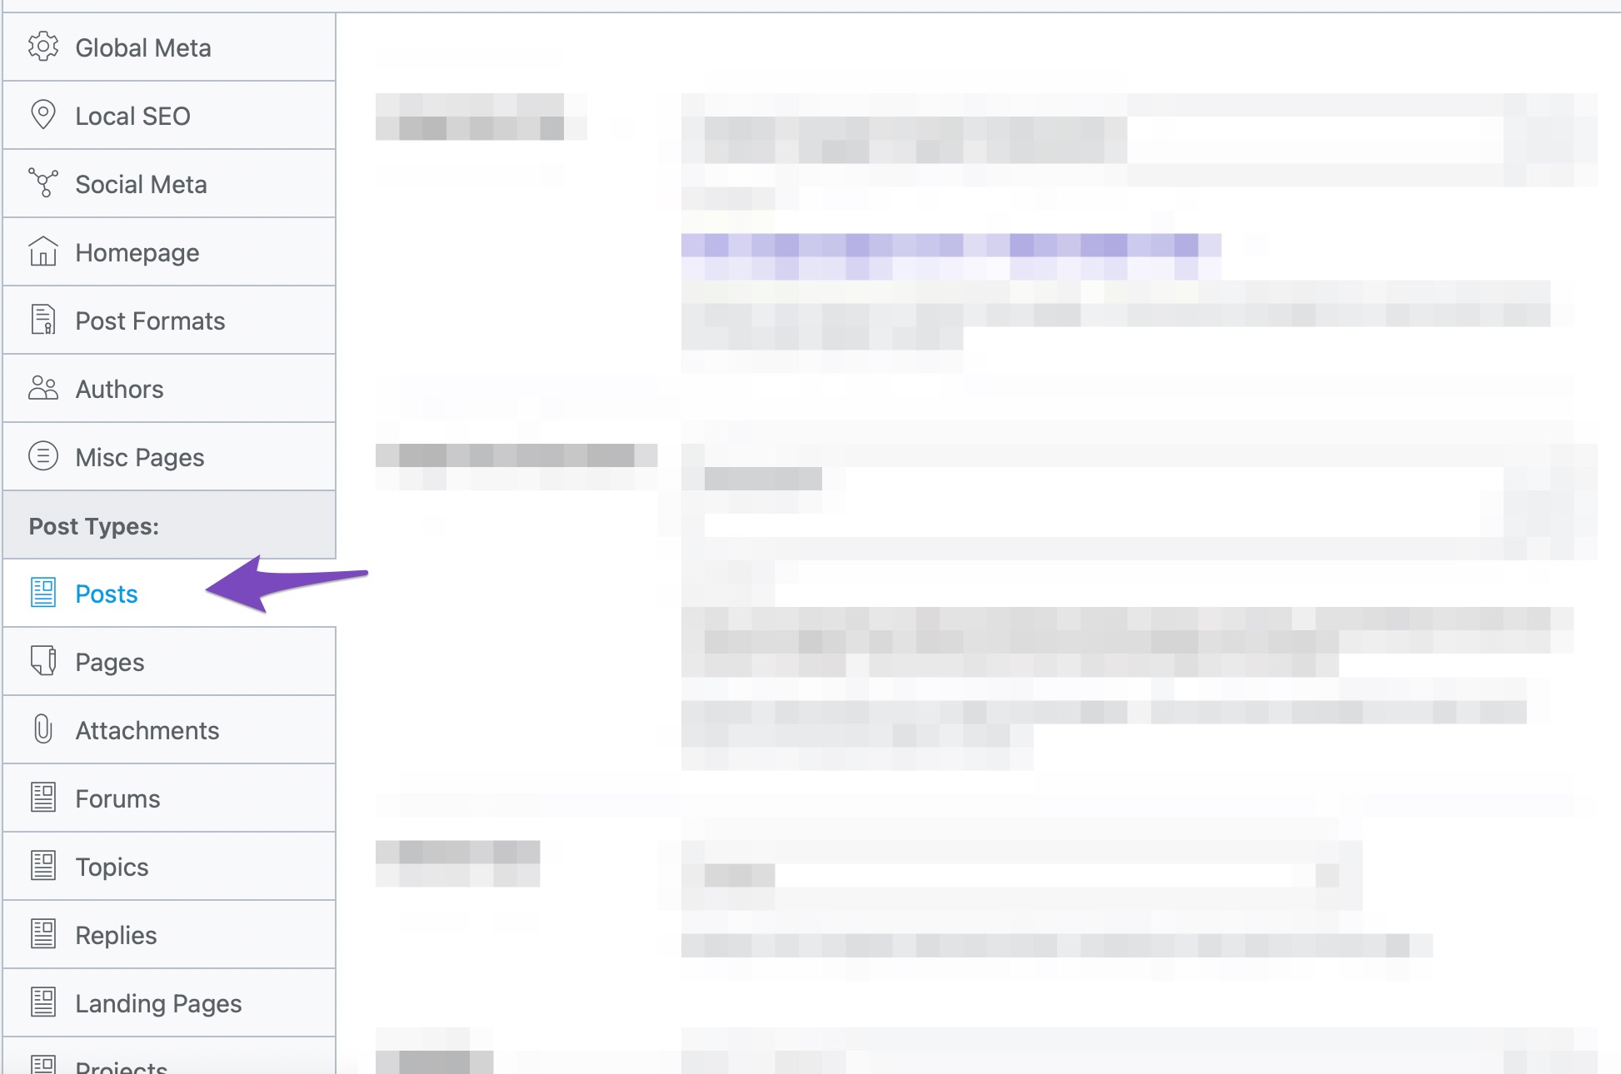Click the Post Formats layout icon

click(42, 319)
